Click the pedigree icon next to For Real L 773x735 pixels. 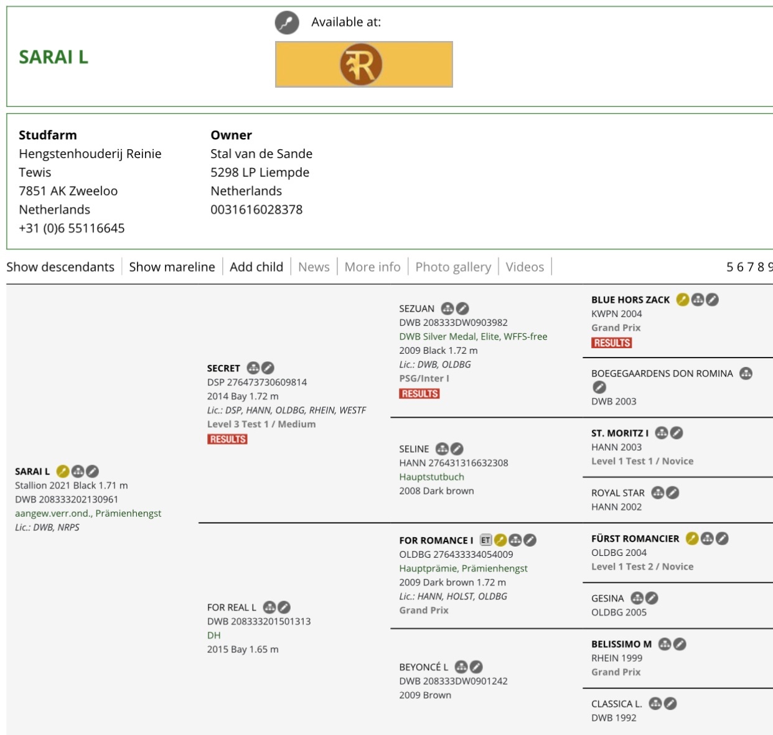269,608
